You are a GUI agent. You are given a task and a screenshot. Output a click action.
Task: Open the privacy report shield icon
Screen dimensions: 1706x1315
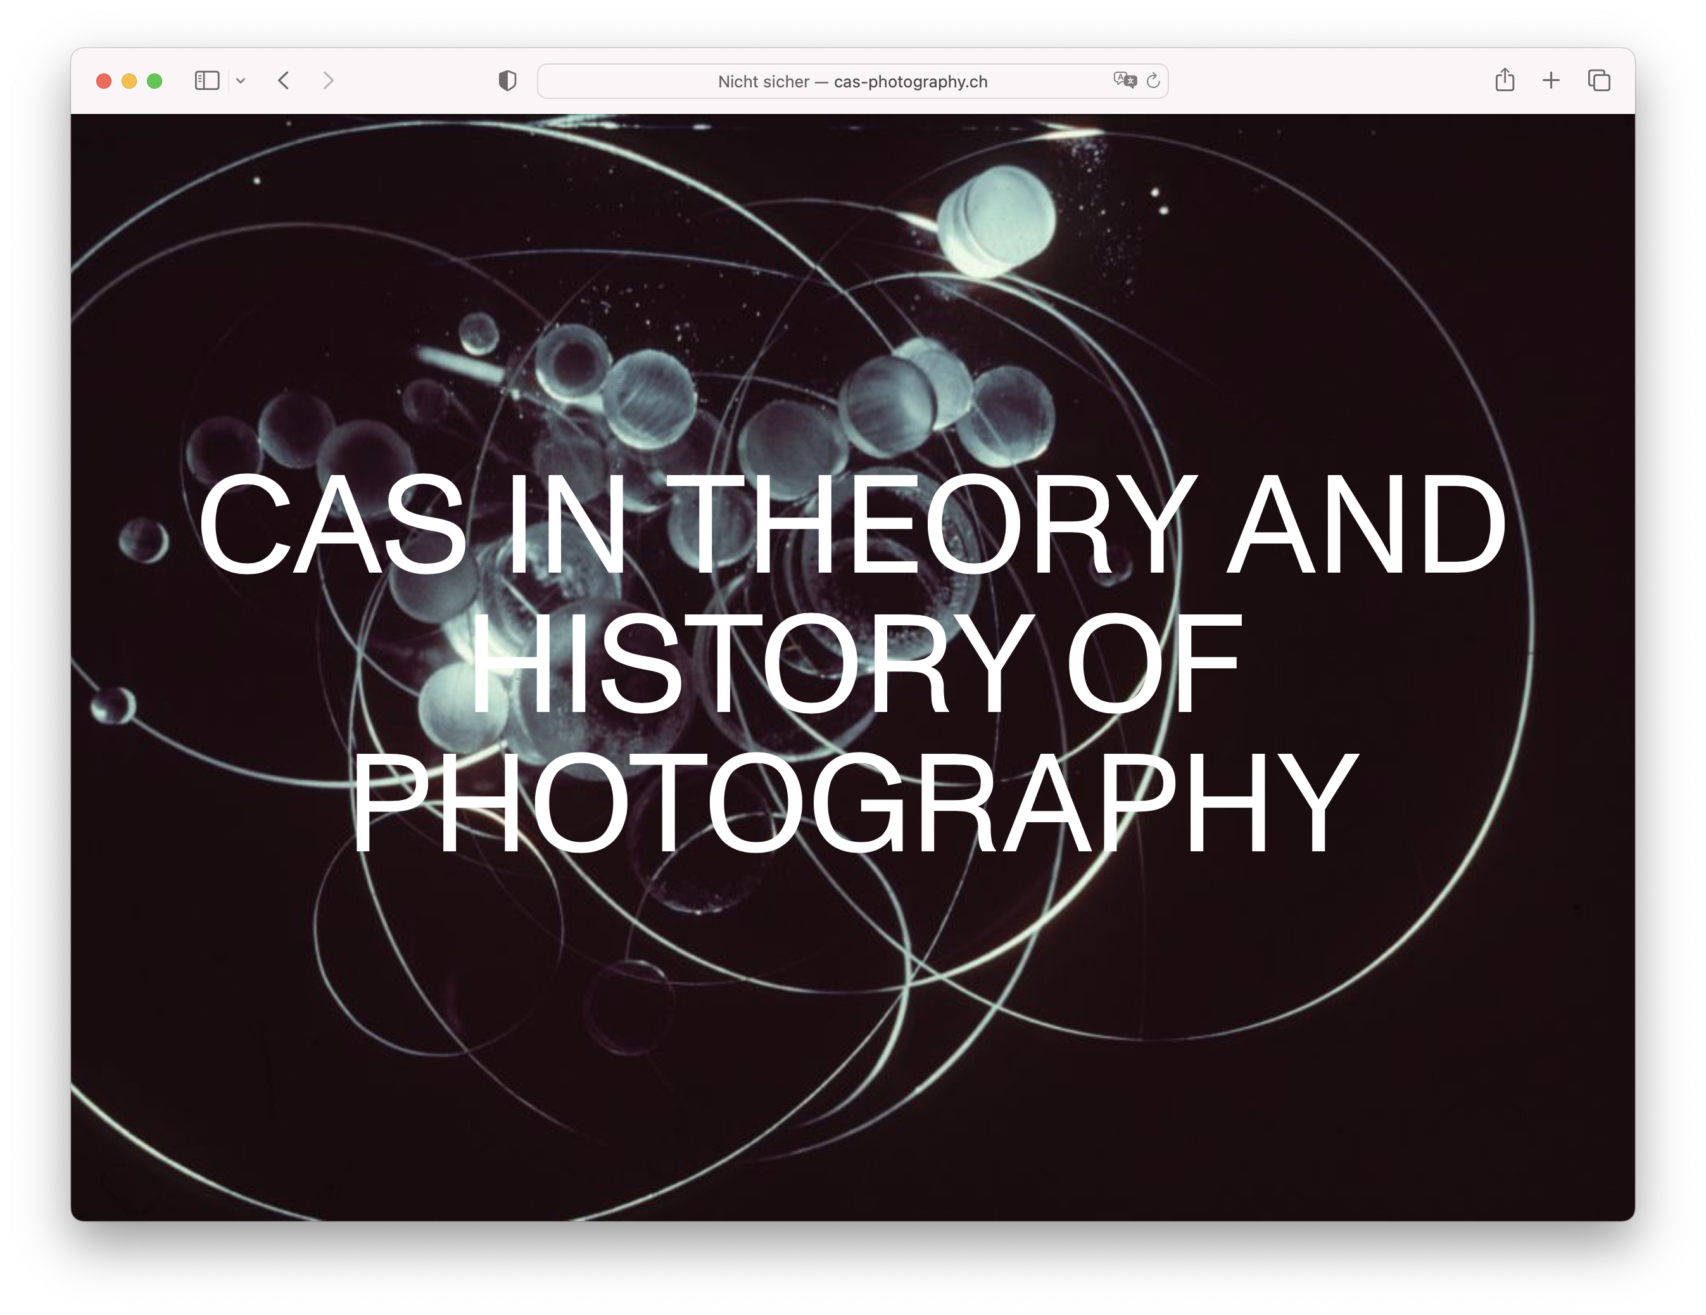507,80
